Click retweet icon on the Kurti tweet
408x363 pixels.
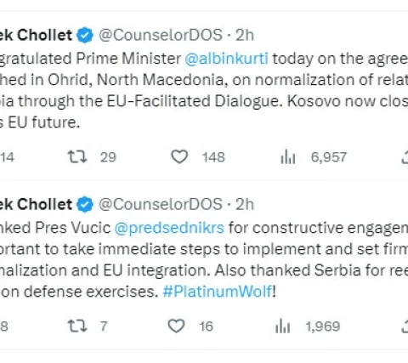point(77,157)
